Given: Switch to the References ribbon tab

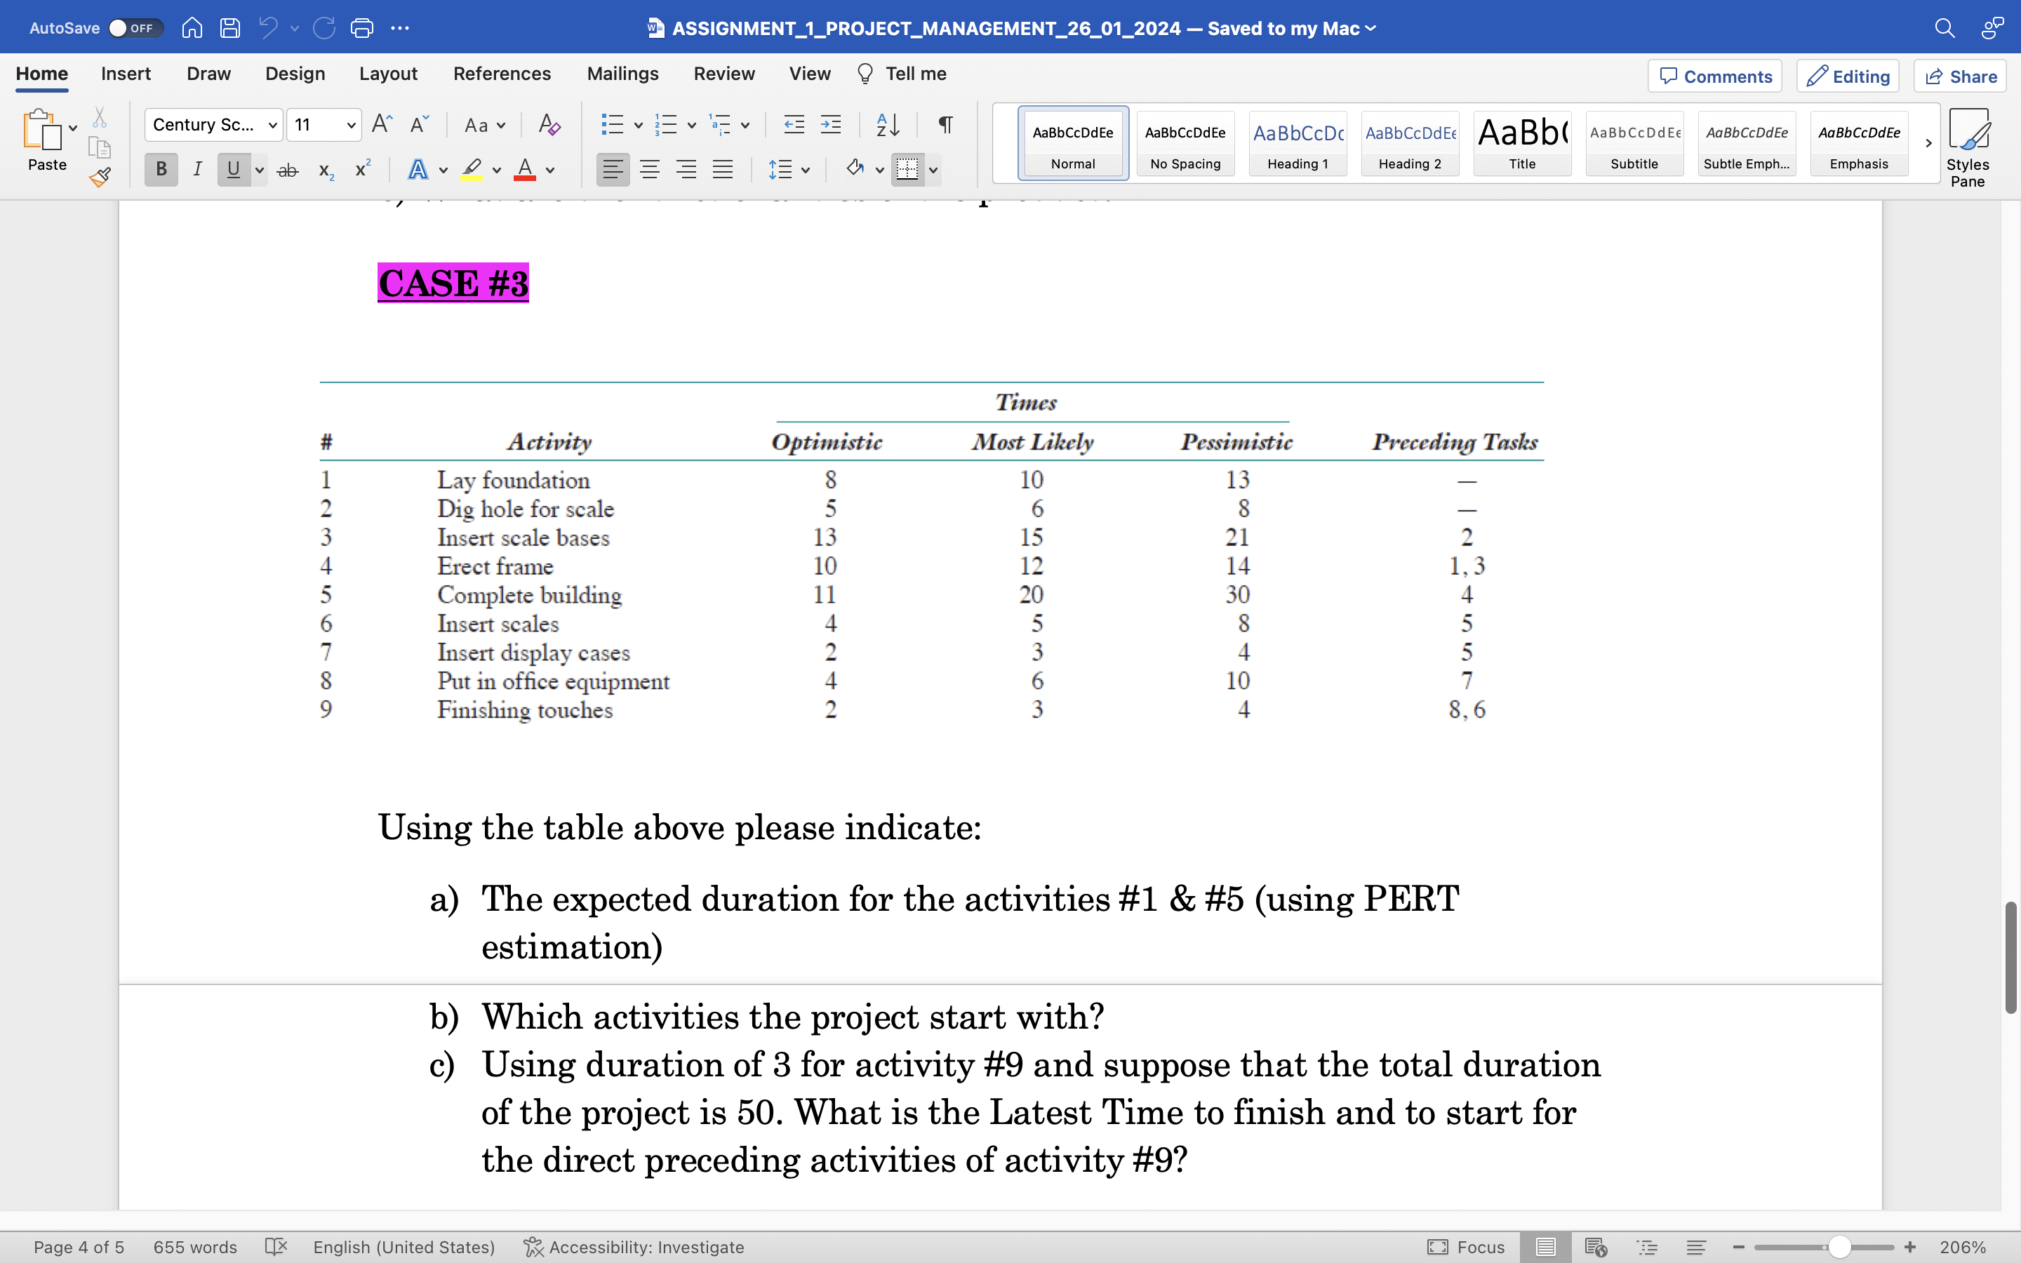Looking at the screenshot, I should point(502,74).
